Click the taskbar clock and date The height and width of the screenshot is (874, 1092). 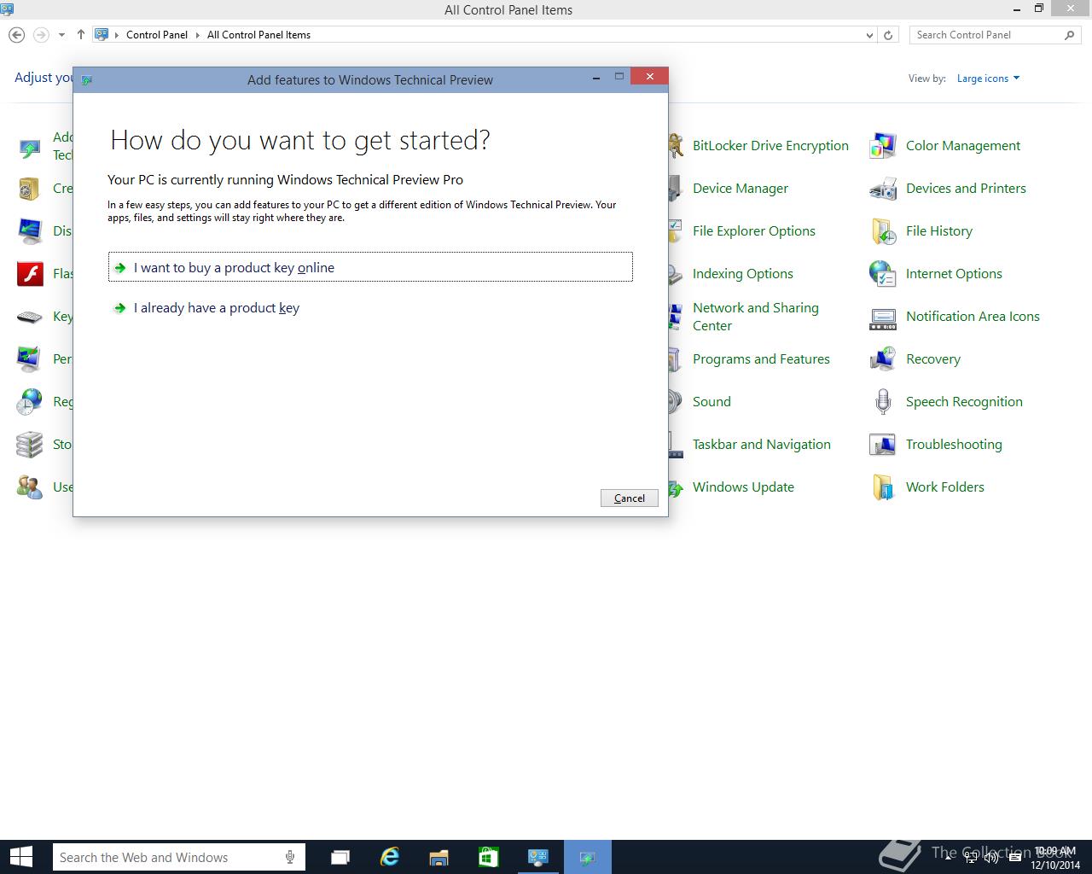pos(1055,858)
